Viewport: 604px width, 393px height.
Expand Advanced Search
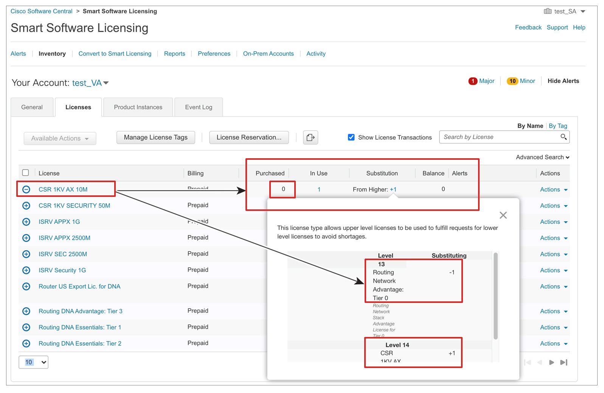[x=543, y=157]
